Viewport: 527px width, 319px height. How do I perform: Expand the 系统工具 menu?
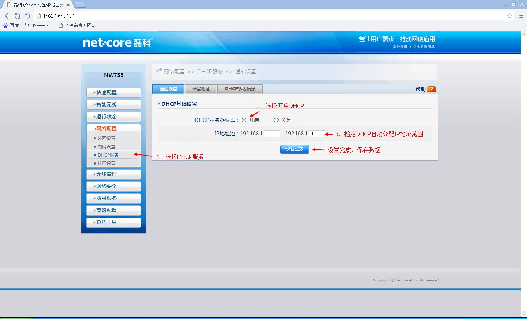coord(113,222)
